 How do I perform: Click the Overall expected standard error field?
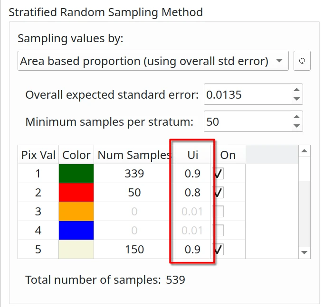pos(246,94)
